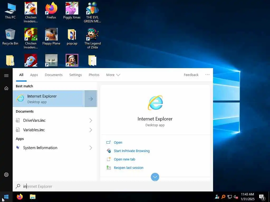Click the snowman game icon on desktop
This screenshot has width=270, height=202.
(31, 60)
